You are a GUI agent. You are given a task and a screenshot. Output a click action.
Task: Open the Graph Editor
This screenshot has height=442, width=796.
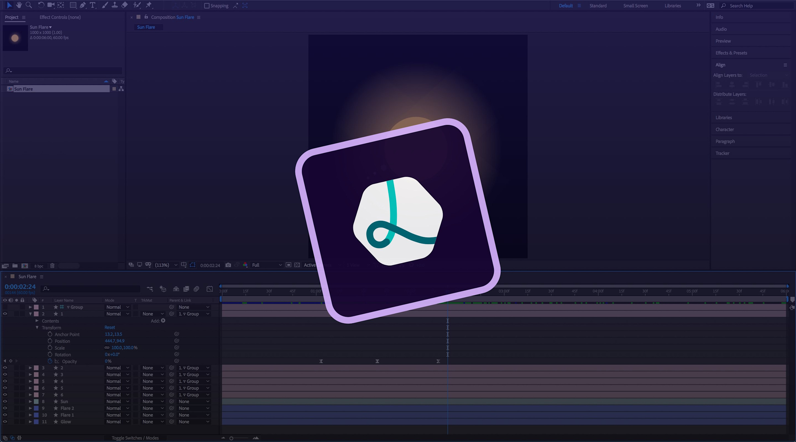pos(210,289)
